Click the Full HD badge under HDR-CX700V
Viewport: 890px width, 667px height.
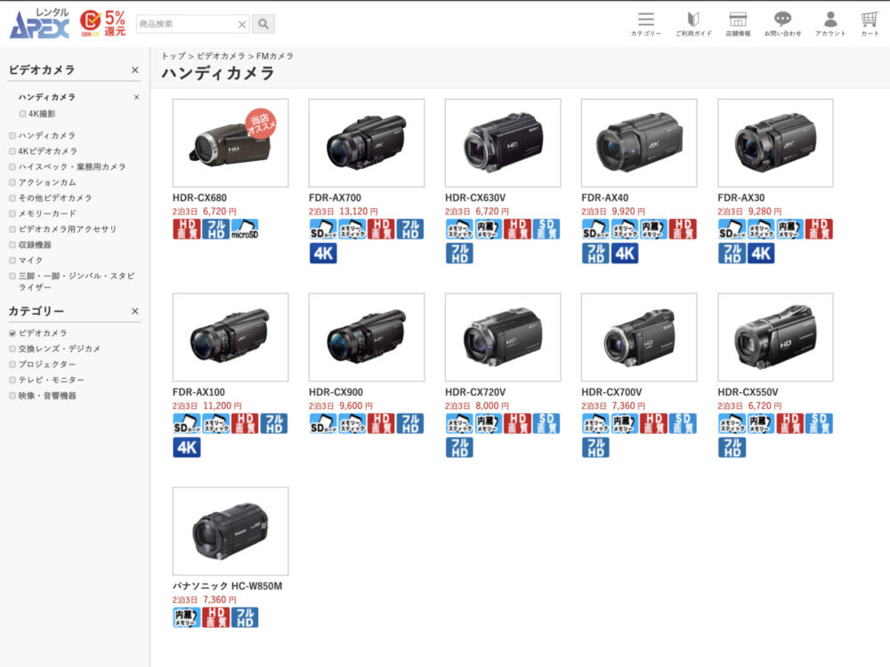coord(595,447)
